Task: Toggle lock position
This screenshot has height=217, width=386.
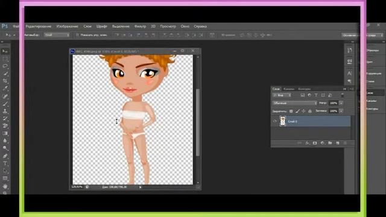Action: click(303, 111)
